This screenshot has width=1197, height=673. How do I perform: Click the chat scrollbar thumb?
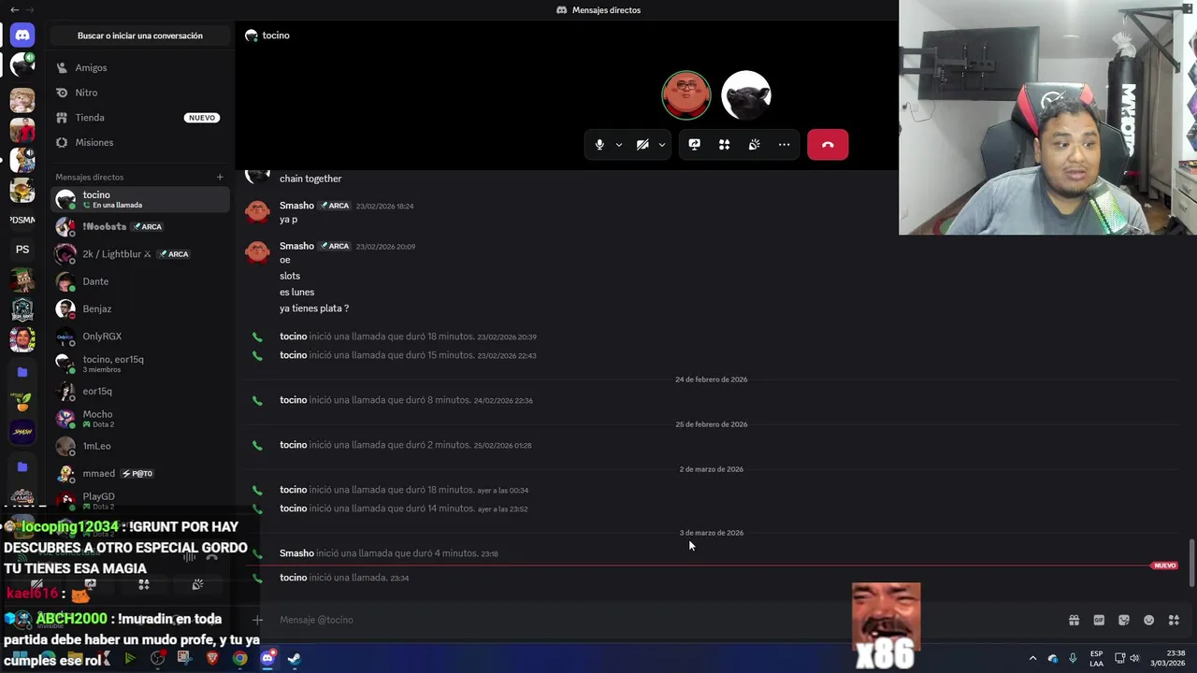point(1190,563)
